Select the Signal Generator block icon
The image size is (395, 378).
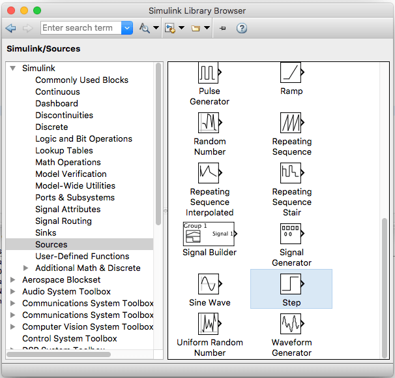pos(292,234)
